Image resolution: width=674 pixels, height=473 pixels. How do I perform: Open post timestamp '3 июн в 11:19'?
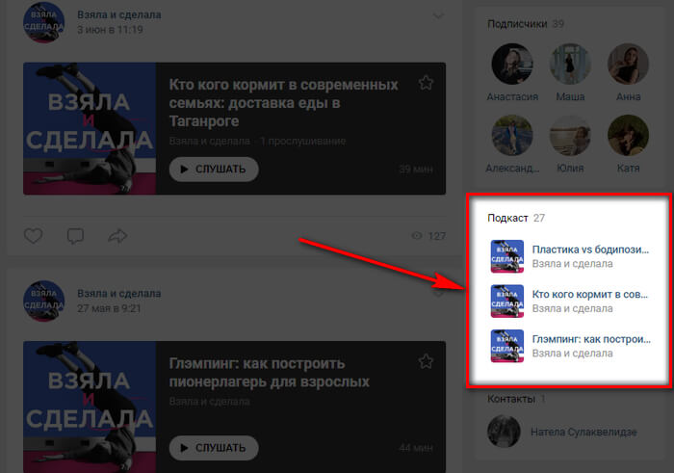point(110,30)
